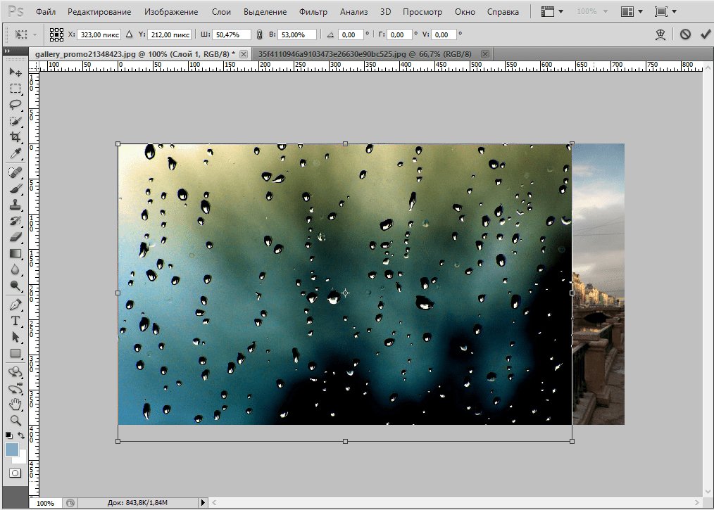Click the foreground color swatch

[12, 450]
